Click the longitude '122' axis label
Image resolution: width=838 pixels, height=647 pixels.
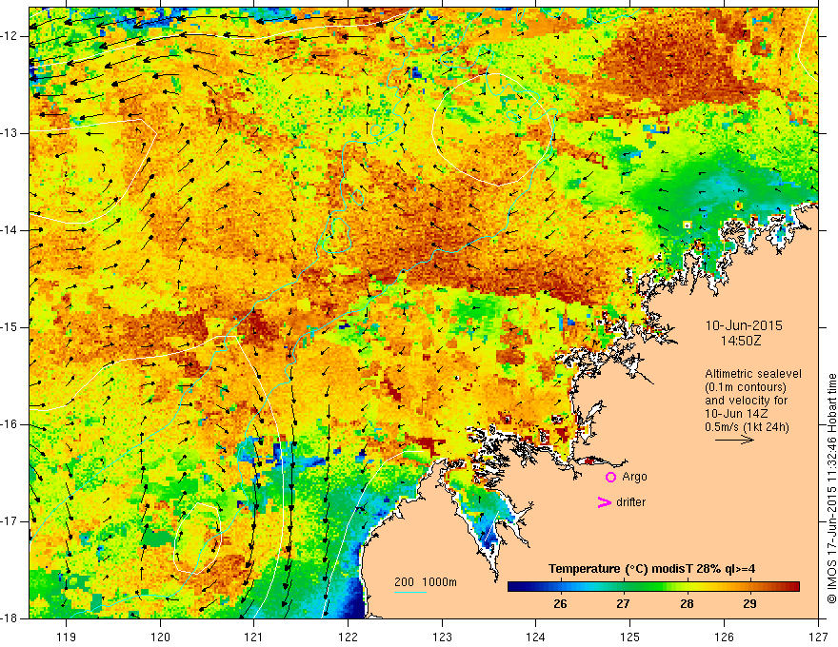coord(348,637)
